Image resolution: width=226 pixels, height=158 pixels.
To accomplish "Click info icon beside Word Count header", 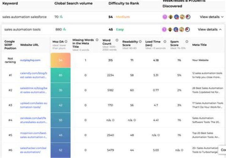I will (x=117, y=40).
